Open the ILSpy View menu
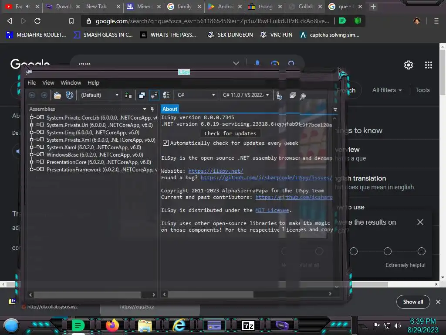The width and height of the screenshot is (446, 335). pos(48,82)
